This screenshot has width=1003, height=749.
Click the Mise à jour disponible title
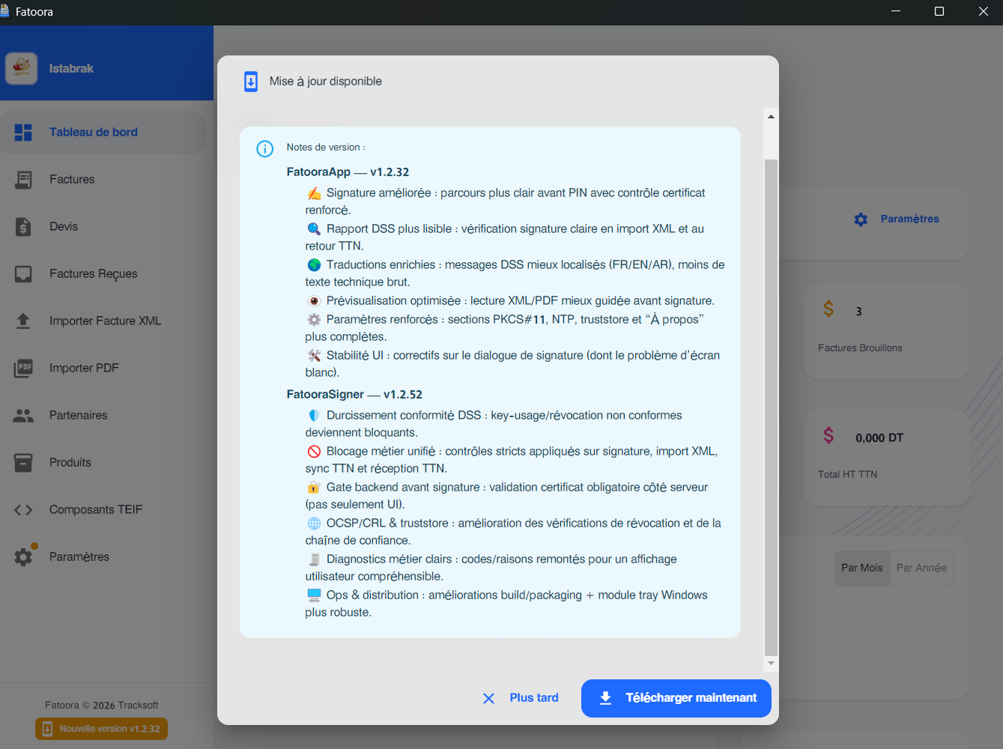click(x=326, y=82)
